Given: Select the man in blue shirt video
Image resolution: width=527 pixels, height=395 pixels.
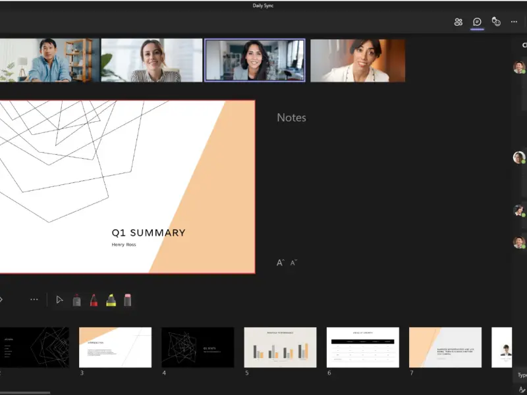Looking at the screenshot, I should [50, 60].
